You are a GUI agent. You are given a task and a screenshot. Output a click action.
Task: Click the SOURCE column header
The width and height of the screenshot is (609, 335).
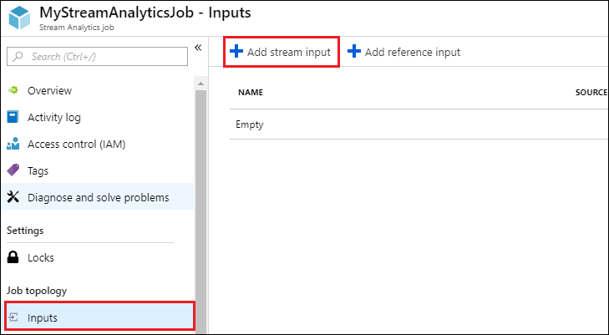coord(591,93)
